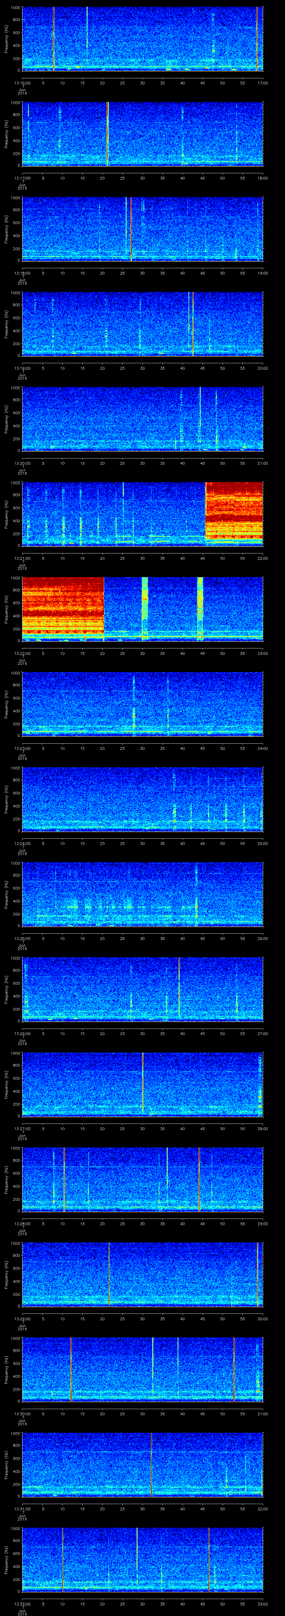Click the 13:16:00 time axis label
This screenshot has height=1616, width=285.
tap(23, 83)
